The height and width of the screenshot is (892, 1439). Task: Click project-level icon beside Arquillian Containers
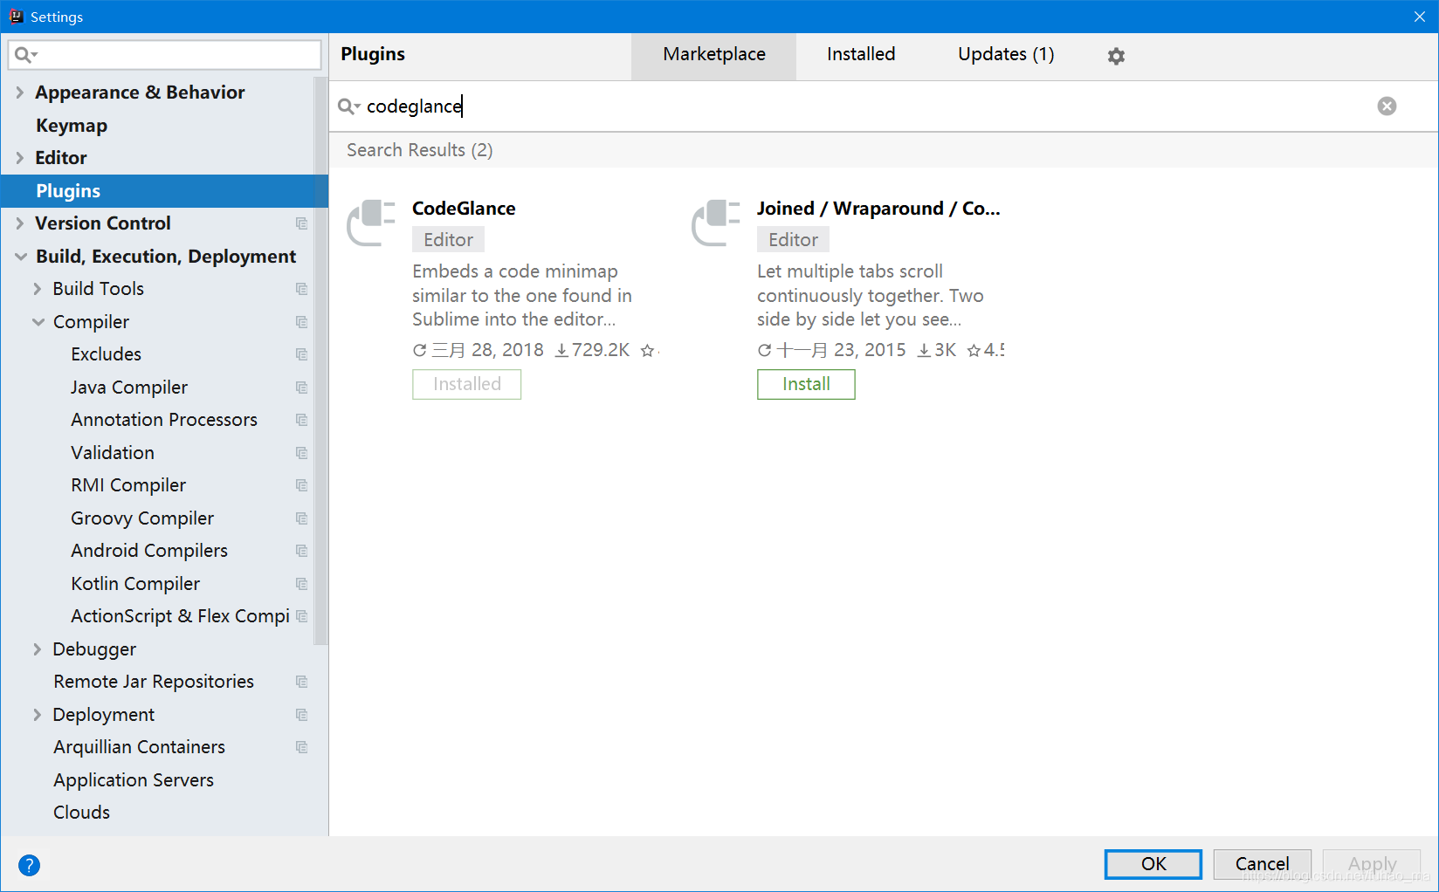point(301,747)
